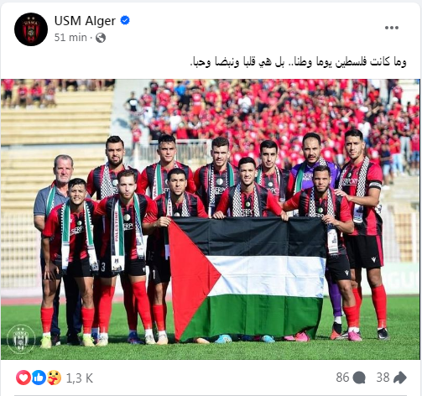Click the green pitch area of photo

coord(211,351)
